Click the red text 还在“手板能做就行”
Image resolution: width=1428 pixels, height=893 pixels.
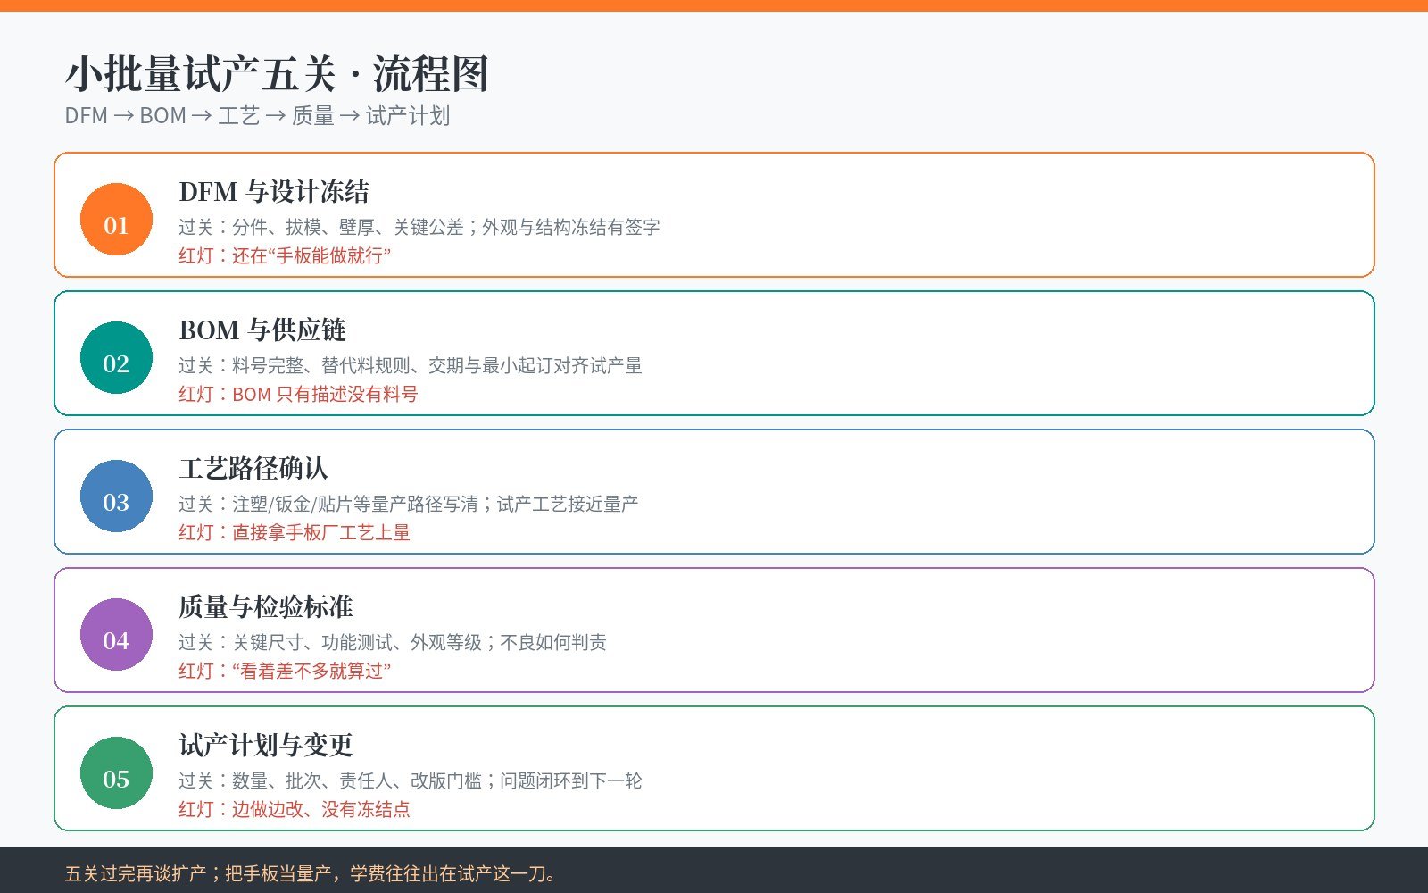pos(311,255)
